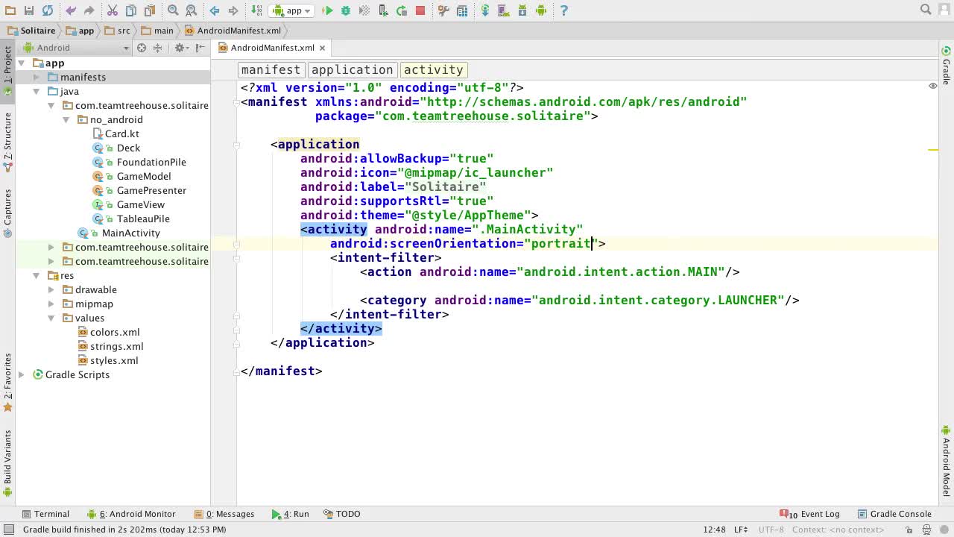Screen dimensions: 954x537
Task: Sync project with Gradle files icon
Action: (x=485, y=10)
